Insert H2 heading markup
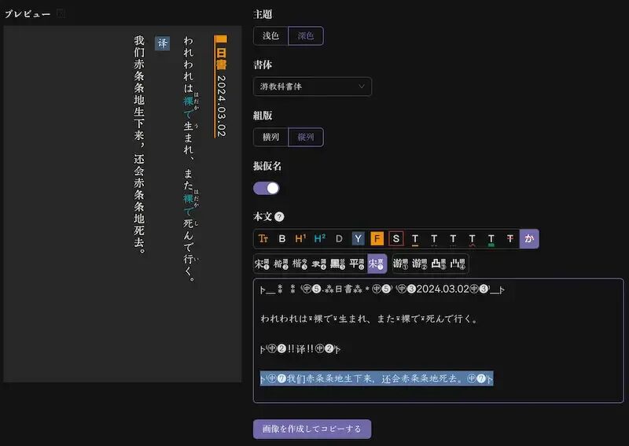Viewport: 629px width, 446px height. click(320, 239)
